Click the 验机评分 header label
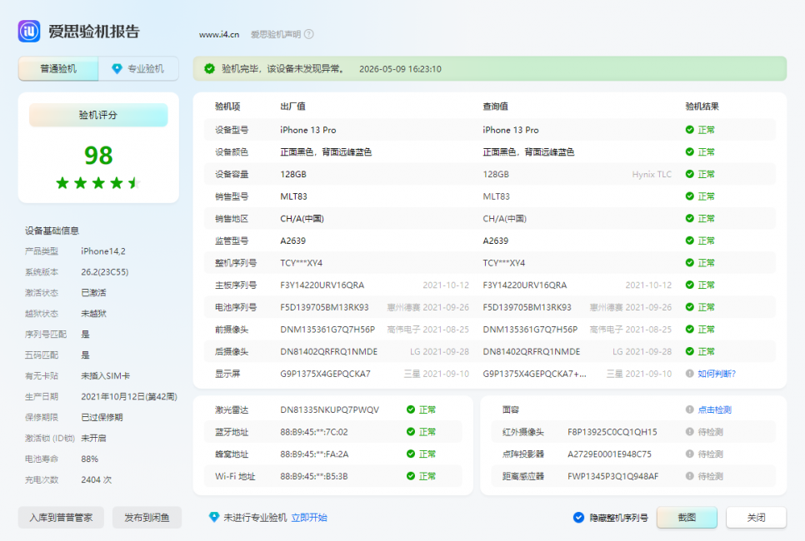The image size is (805, 541). (x=98, y=115)
